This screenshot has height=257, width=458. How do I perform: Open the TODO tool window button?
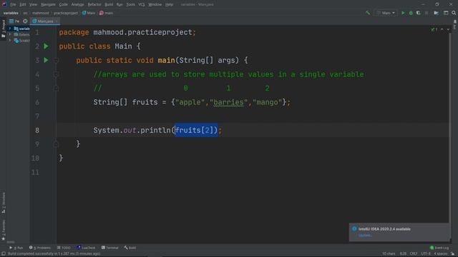(x=64, y=248)
